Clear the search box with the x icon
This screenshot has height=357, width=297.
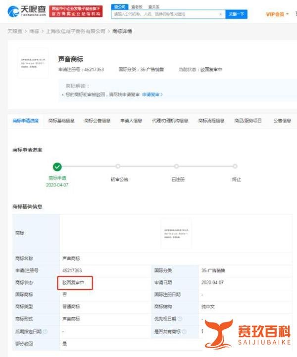[x=220, y=14]
